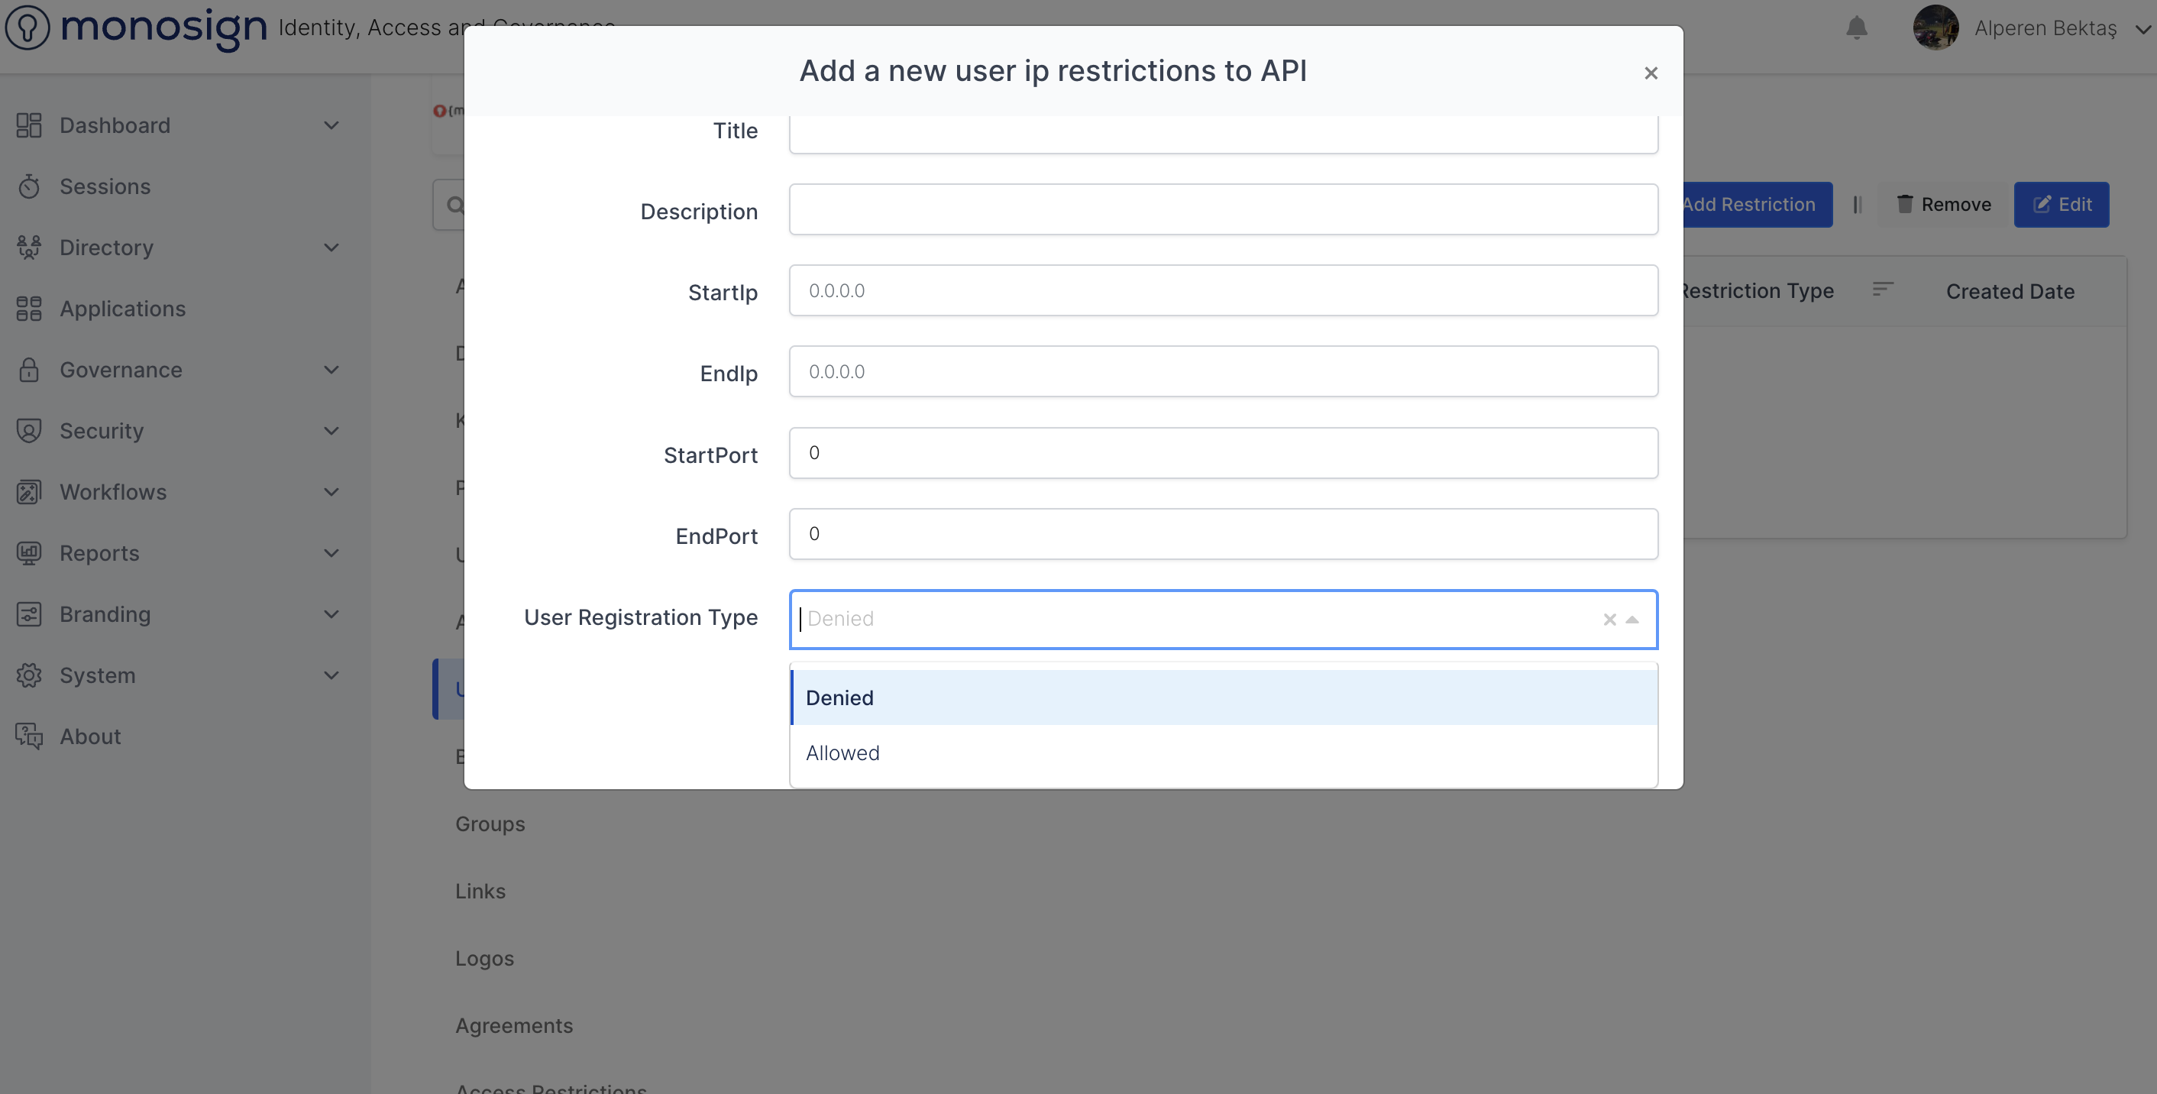Open the Alperen Bektaş user menu

[x=2045, y=28]
